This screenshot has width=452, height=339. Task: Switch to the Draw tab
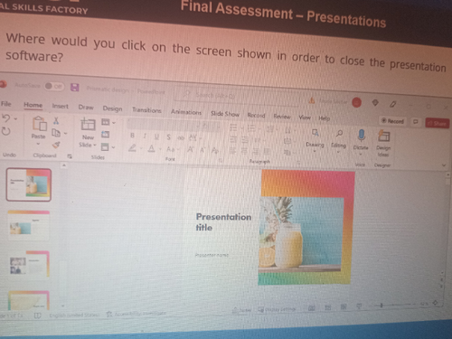(86, 108)
